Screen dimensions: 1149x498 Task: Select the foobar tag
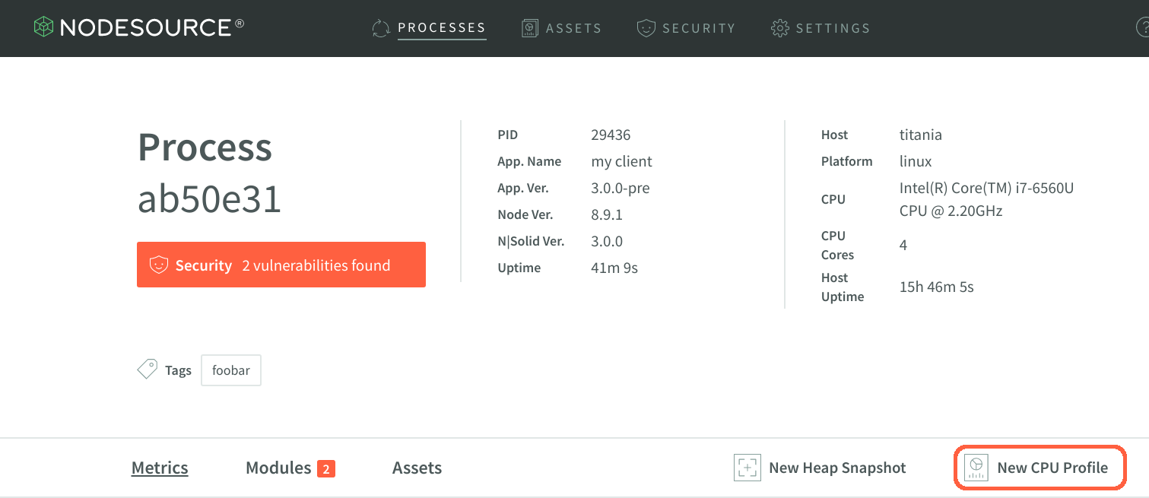pos(231,370)
